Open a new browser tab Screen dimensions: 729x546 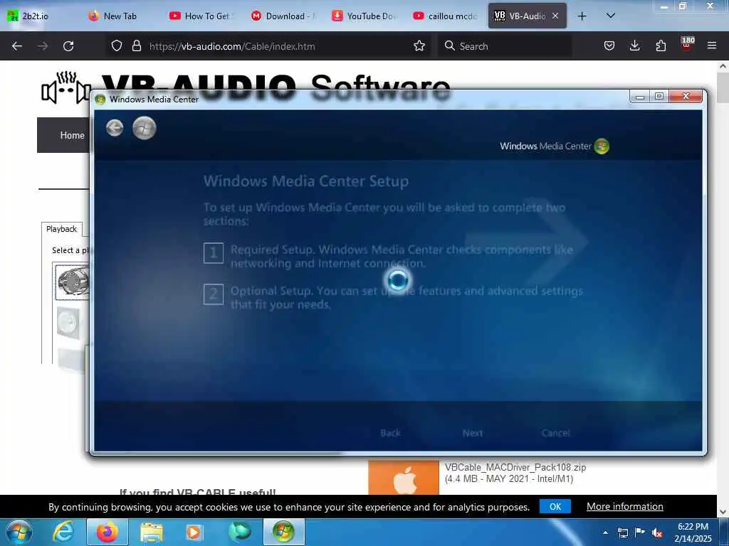[x=582, y=16]
